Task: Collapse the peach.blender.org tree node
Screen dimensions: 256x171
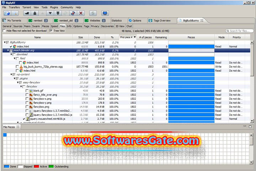Action: tap(8, 50)
